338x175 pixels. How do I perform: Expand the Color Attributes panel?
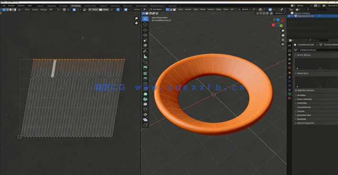pyautogui.click(x=316, y=99)
